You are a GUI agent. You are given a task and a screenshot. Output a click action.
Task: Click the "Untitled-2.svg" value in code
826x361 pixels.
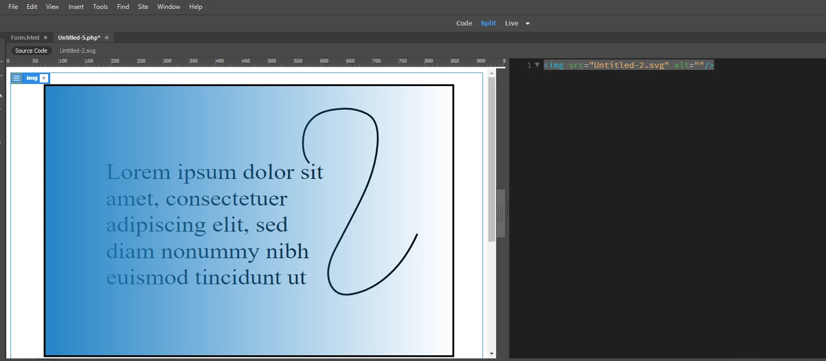[629, 65]
